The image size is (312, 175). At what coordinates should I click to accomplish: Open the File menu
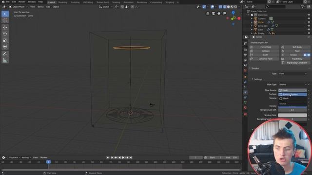8,2
